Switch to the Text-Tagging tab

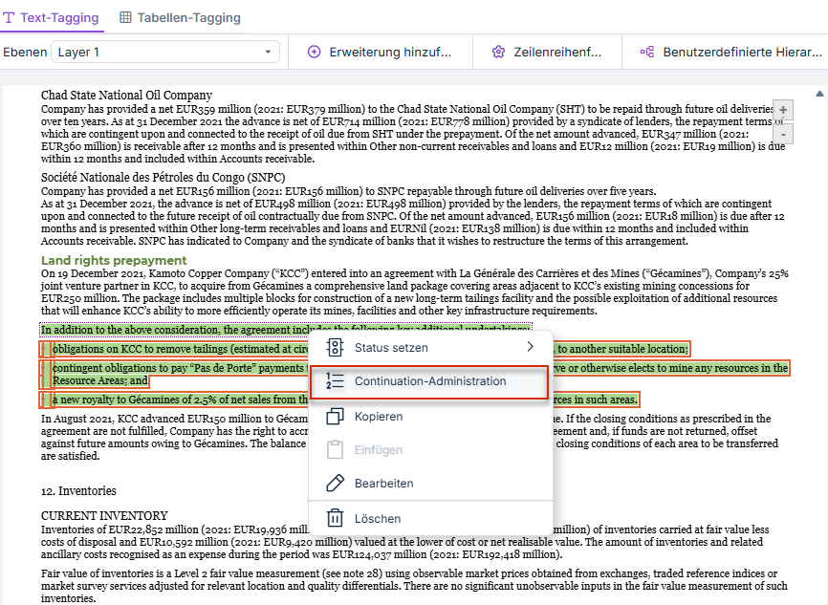coord(52,17)
